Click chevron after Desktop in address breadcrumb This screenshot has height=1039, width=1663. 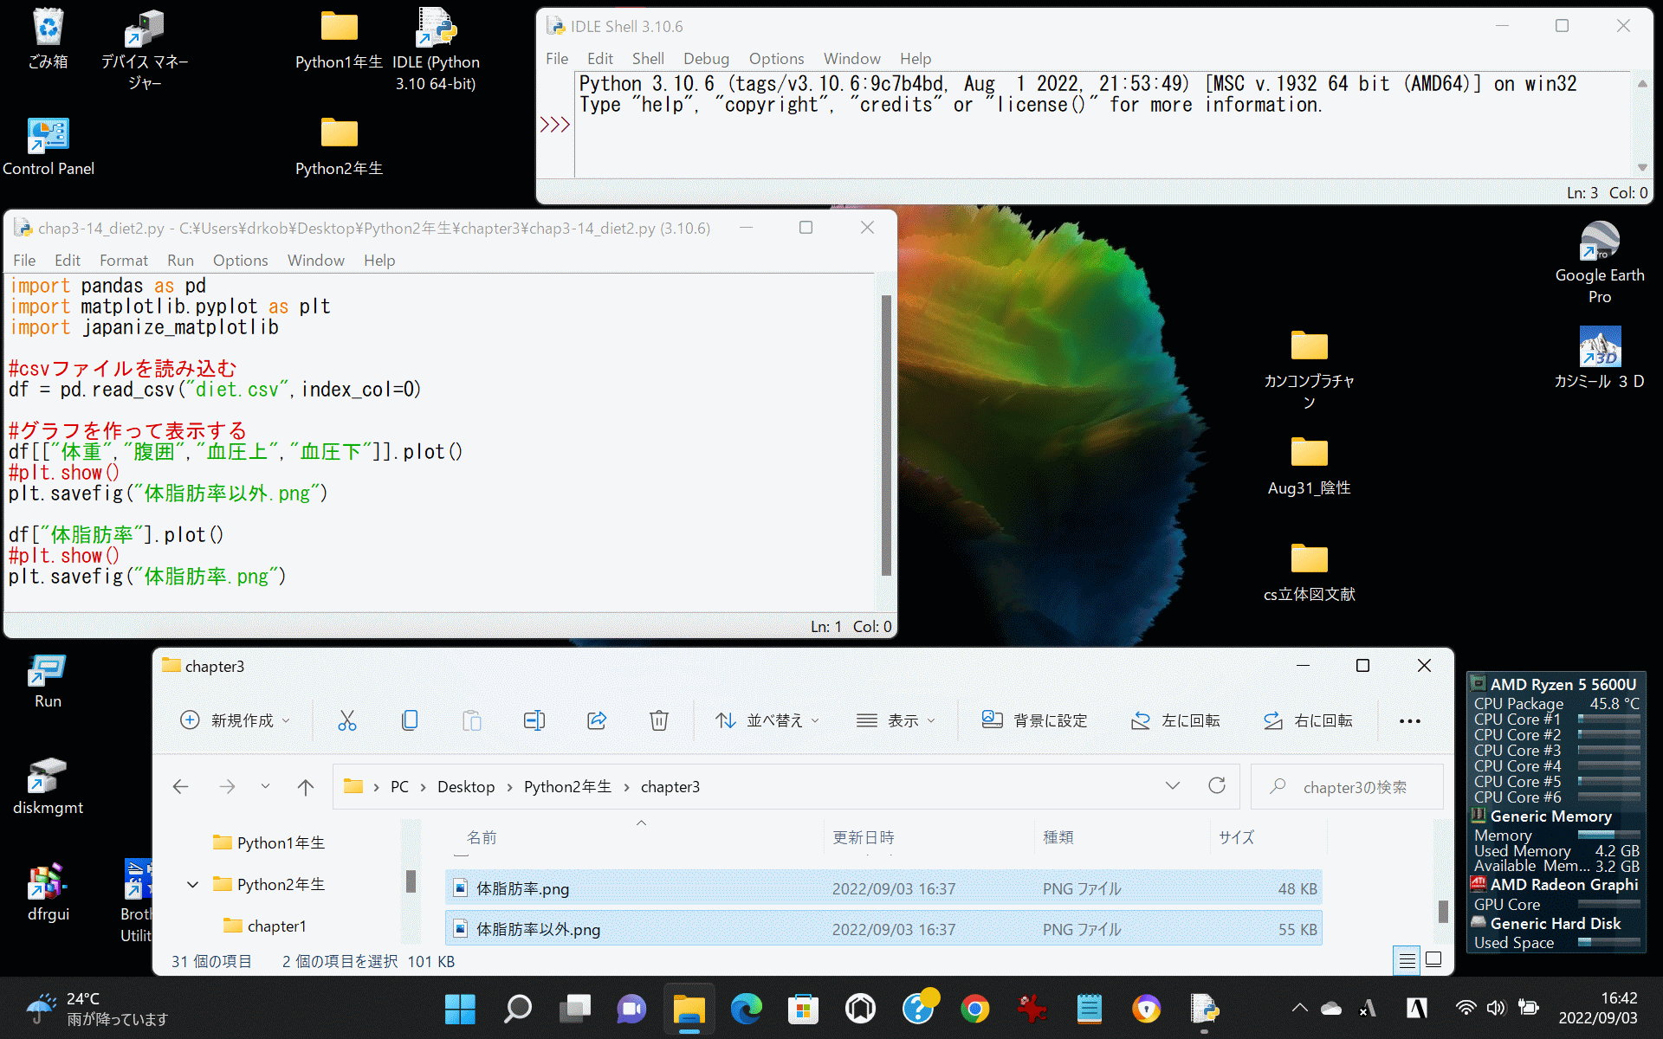coord(509,787)
